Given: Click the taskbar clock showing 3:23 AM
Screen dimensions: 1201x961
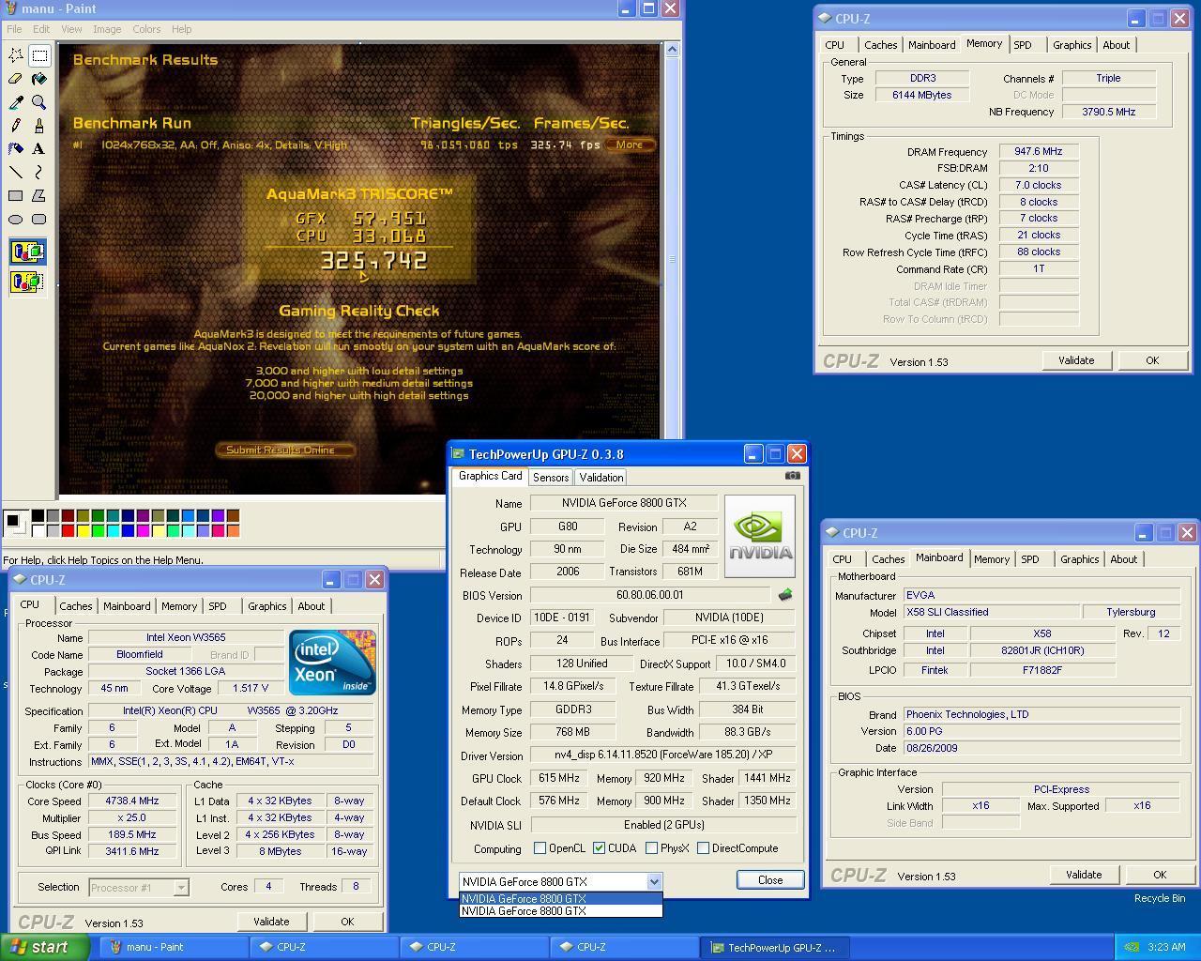Looking at the screenshot, I should coord(1167,947).
